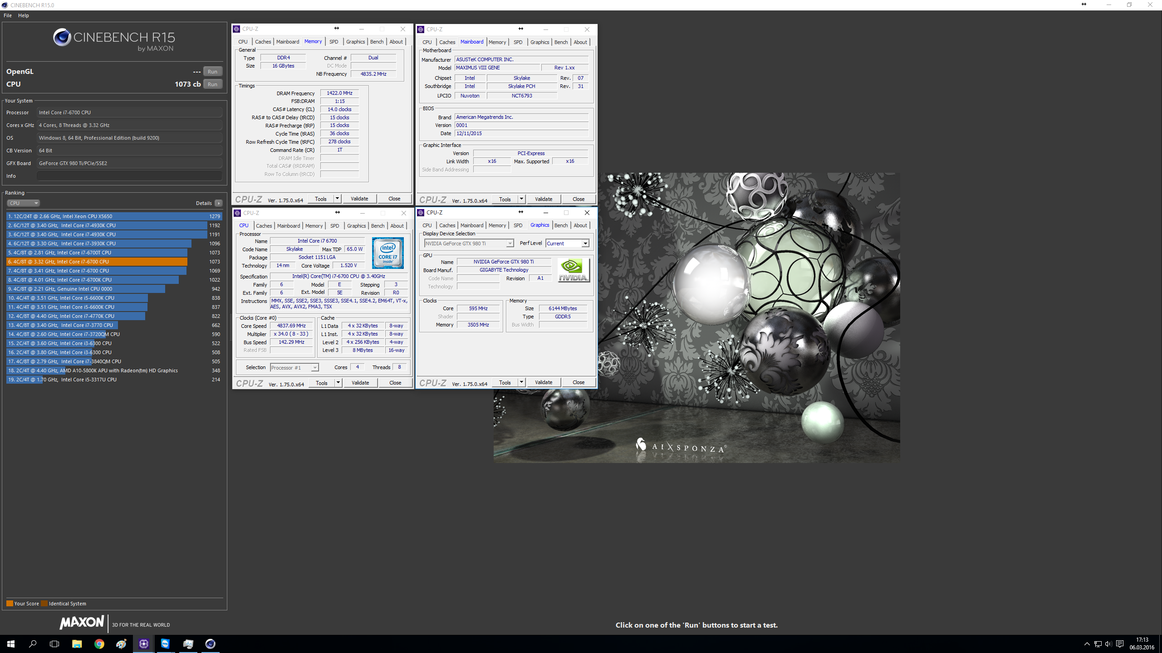The height and width of the screenshot is (653, 1162).
Task: Click the title bar icon of the Mainboard CPU-Z window
Action: coord(421,29)
